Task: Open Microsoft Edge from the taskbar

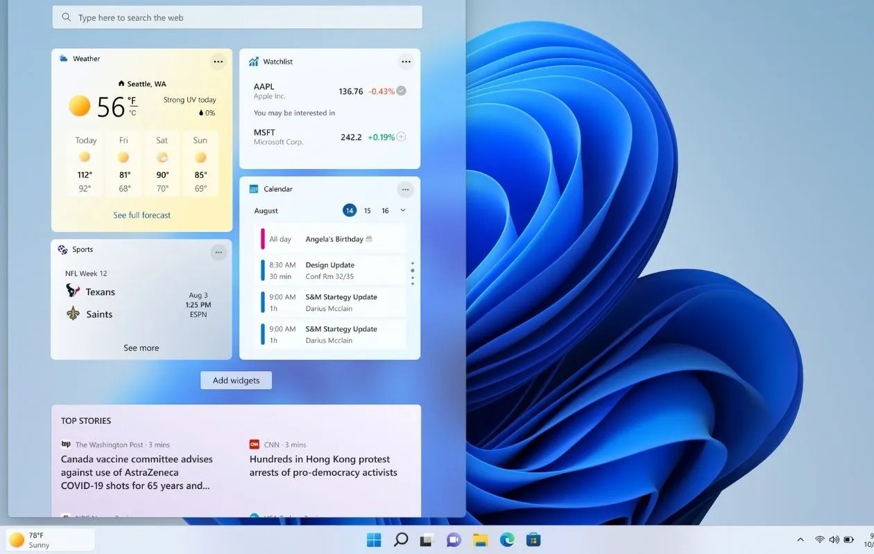Action: tap(506, 539)
